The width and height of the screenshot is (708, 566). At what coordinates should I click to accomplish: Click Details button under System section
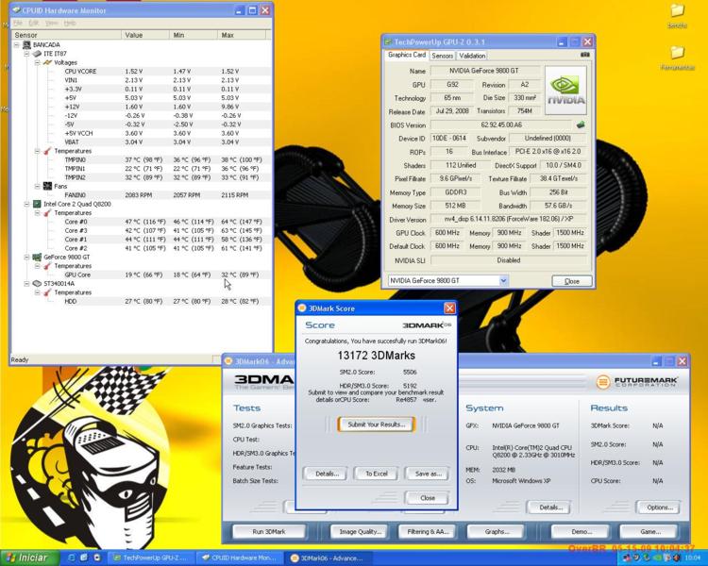pos(550,508)
